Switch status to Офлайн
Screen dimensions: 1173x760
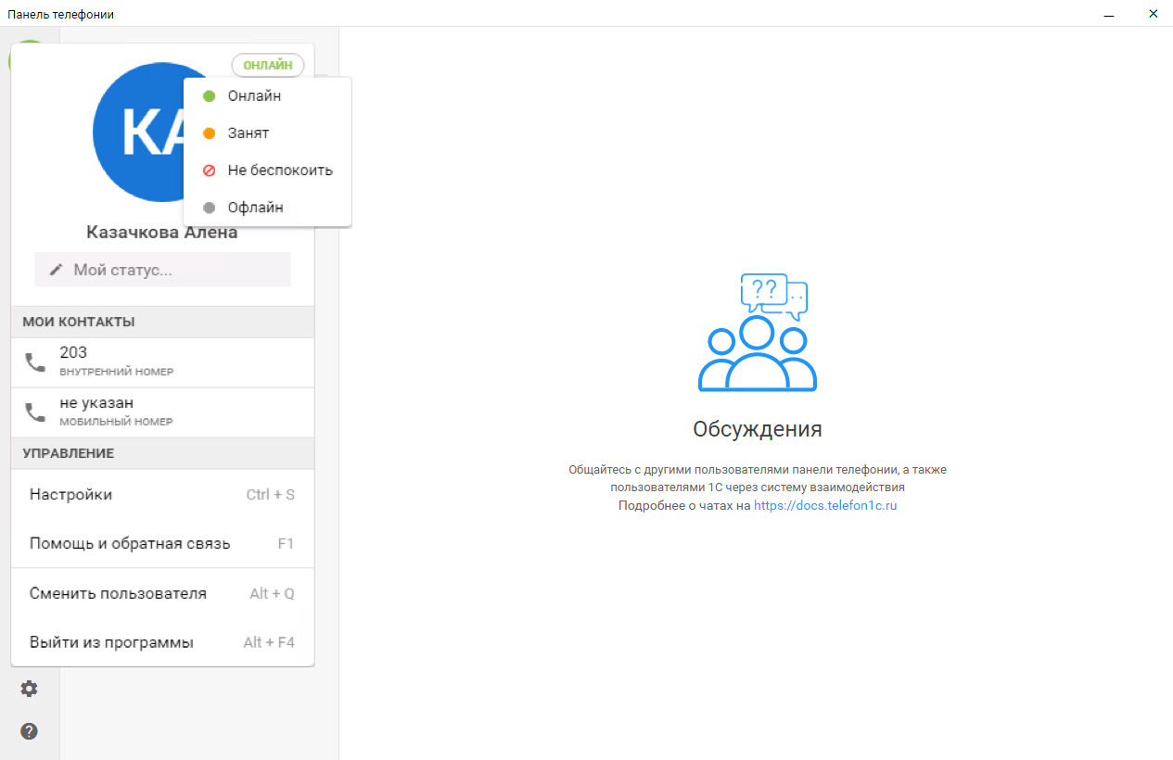[268, 208]
